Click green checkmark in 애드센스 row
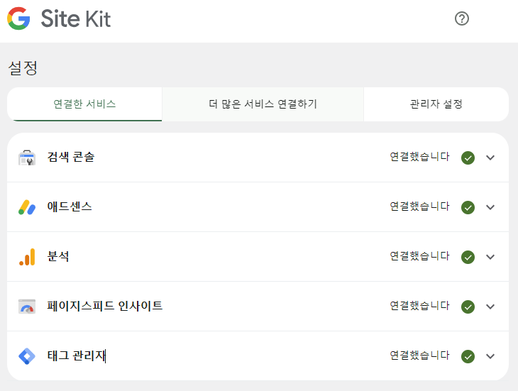Screen dimensions: 518x391 pyautogui.click(x=468, y=207)
